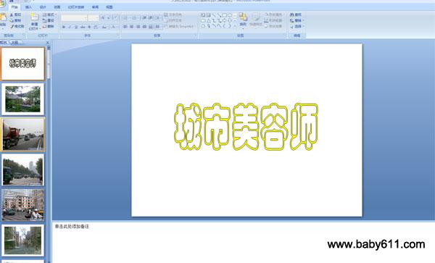435x263 pixels.
Task: Open the Arrange (排列) button
Action: click(x=243, y=20)
